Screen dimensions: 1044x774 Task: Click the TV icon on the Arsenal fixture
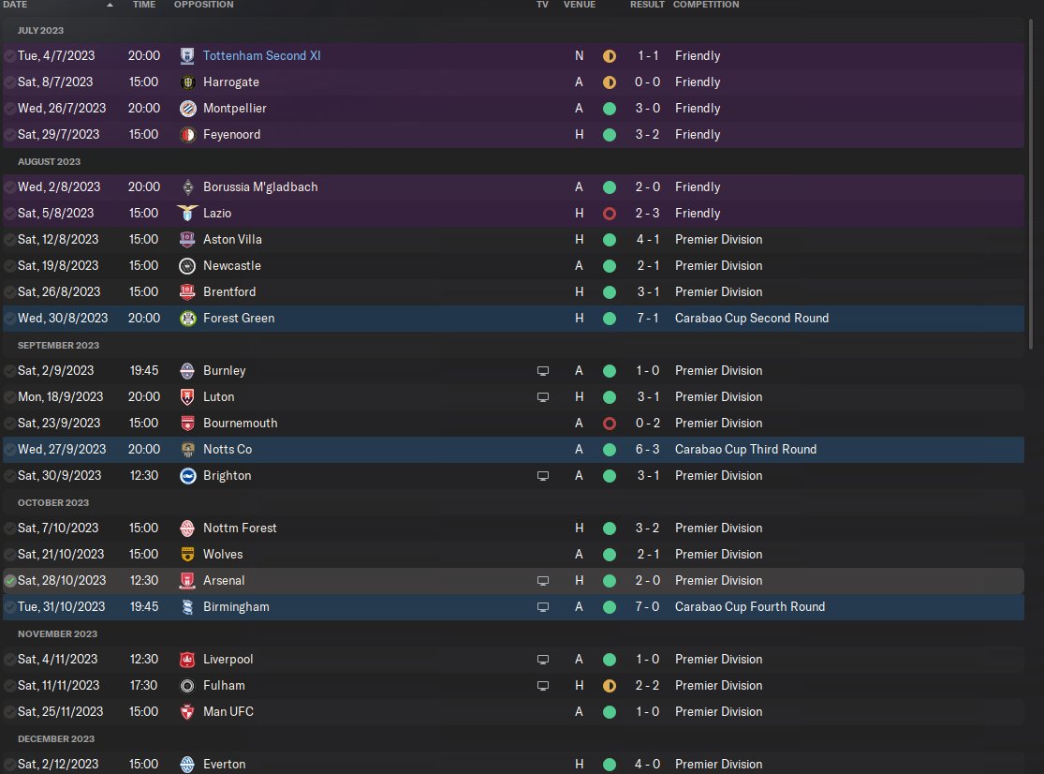click(542, 581)
